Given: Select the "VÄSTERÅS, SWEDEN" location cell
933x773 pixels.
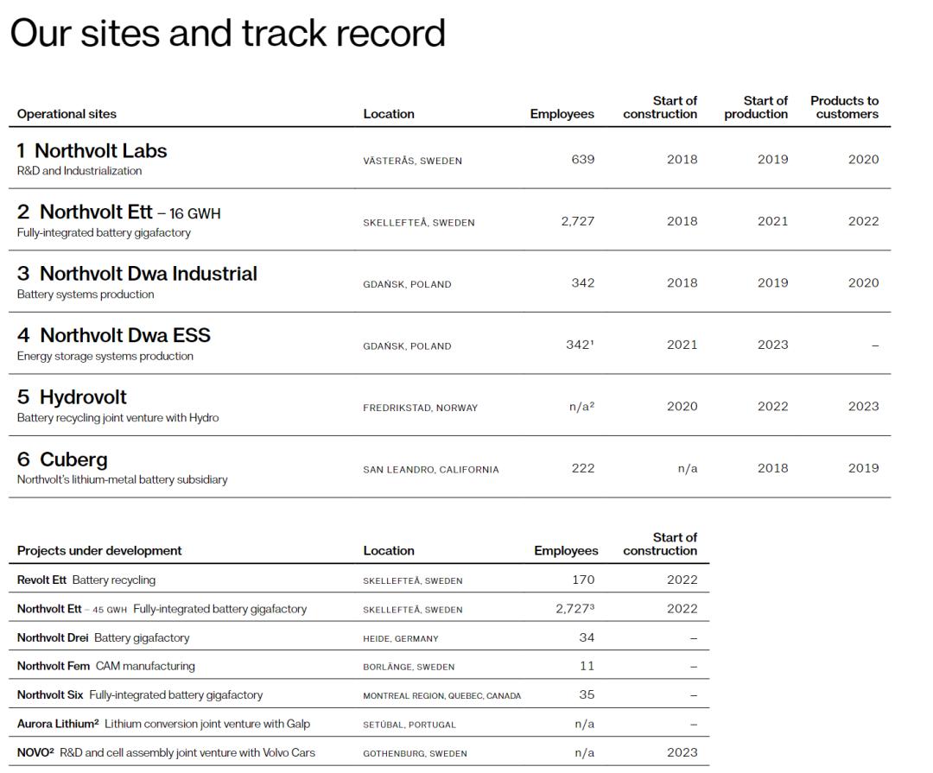Looking at the screenshot, I should pos(412,161).
